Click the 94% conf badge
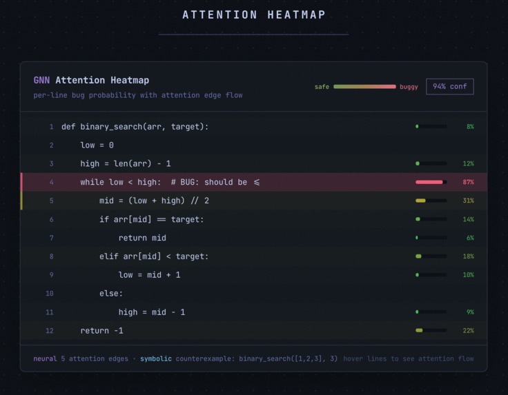The width and height of the screenshot is (508, 395). (x=450, y=86)
